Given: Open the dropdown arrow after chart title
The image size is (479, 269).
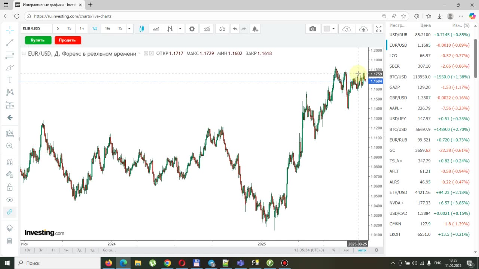Looking at the screenshot, I should point(139,53).
